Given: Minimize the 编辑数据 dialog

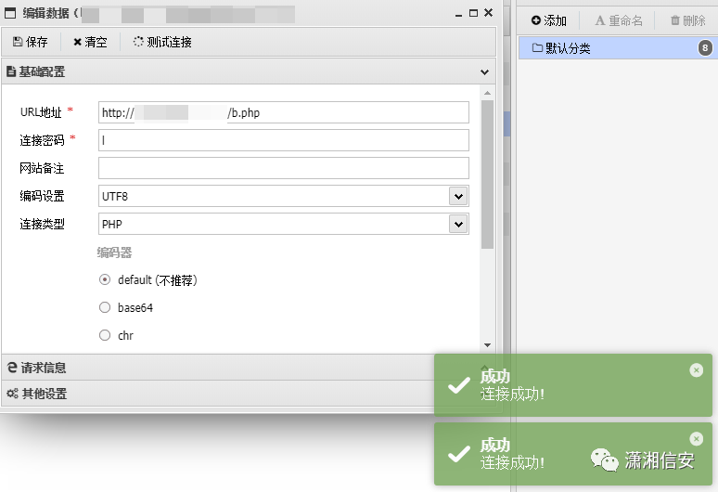Looking at the screenshot, I should click(x=458, y=14).
